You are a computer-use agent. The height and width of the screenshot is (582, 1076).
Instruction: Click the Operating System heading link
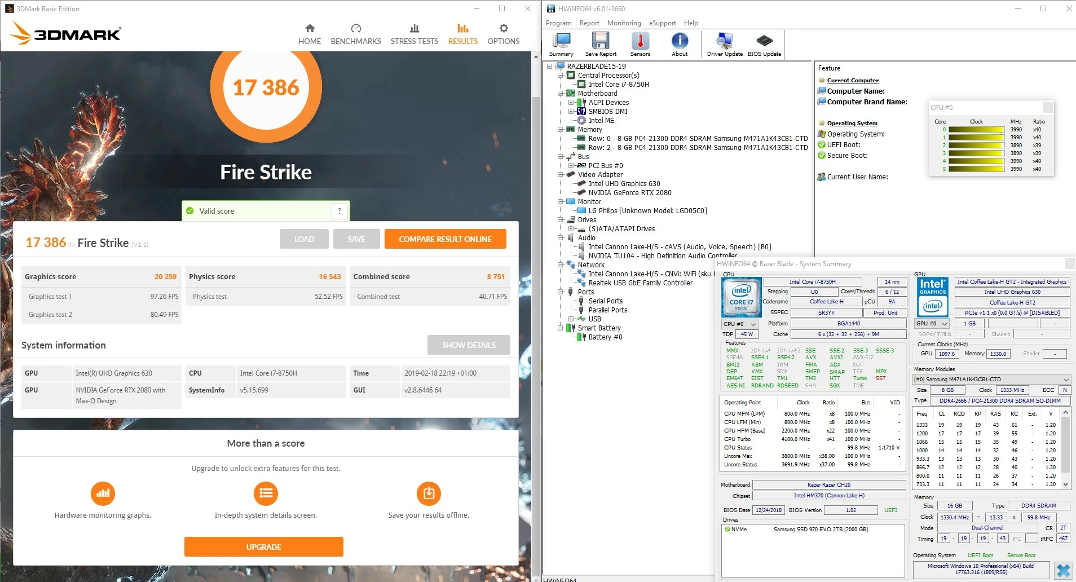click(852, 124)
